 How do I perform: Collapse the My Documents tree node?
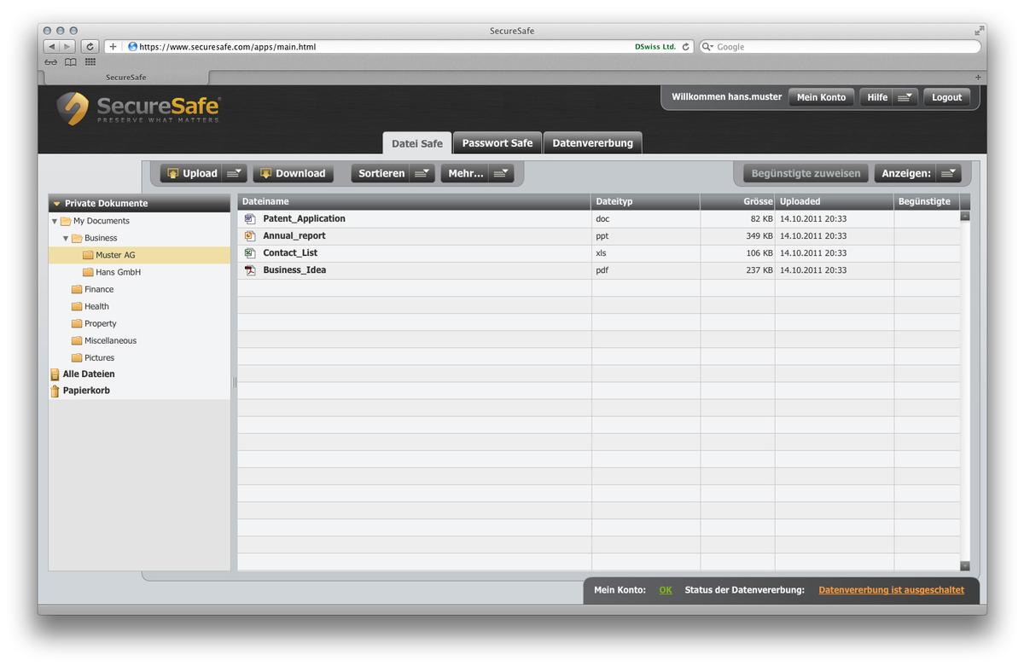(55, 221)
